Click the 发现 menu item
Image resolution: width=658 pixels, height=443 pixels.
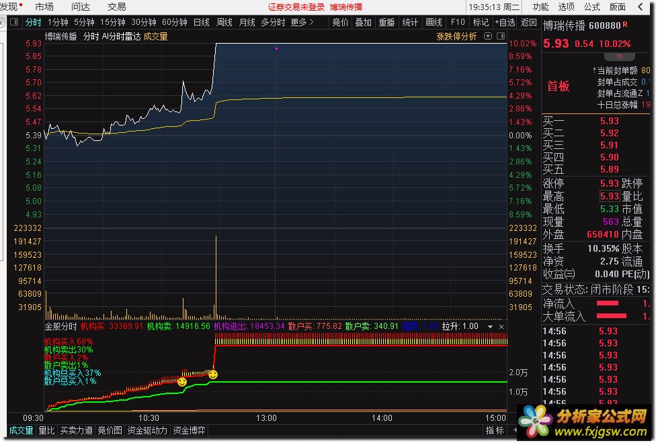tap(8, 7)
